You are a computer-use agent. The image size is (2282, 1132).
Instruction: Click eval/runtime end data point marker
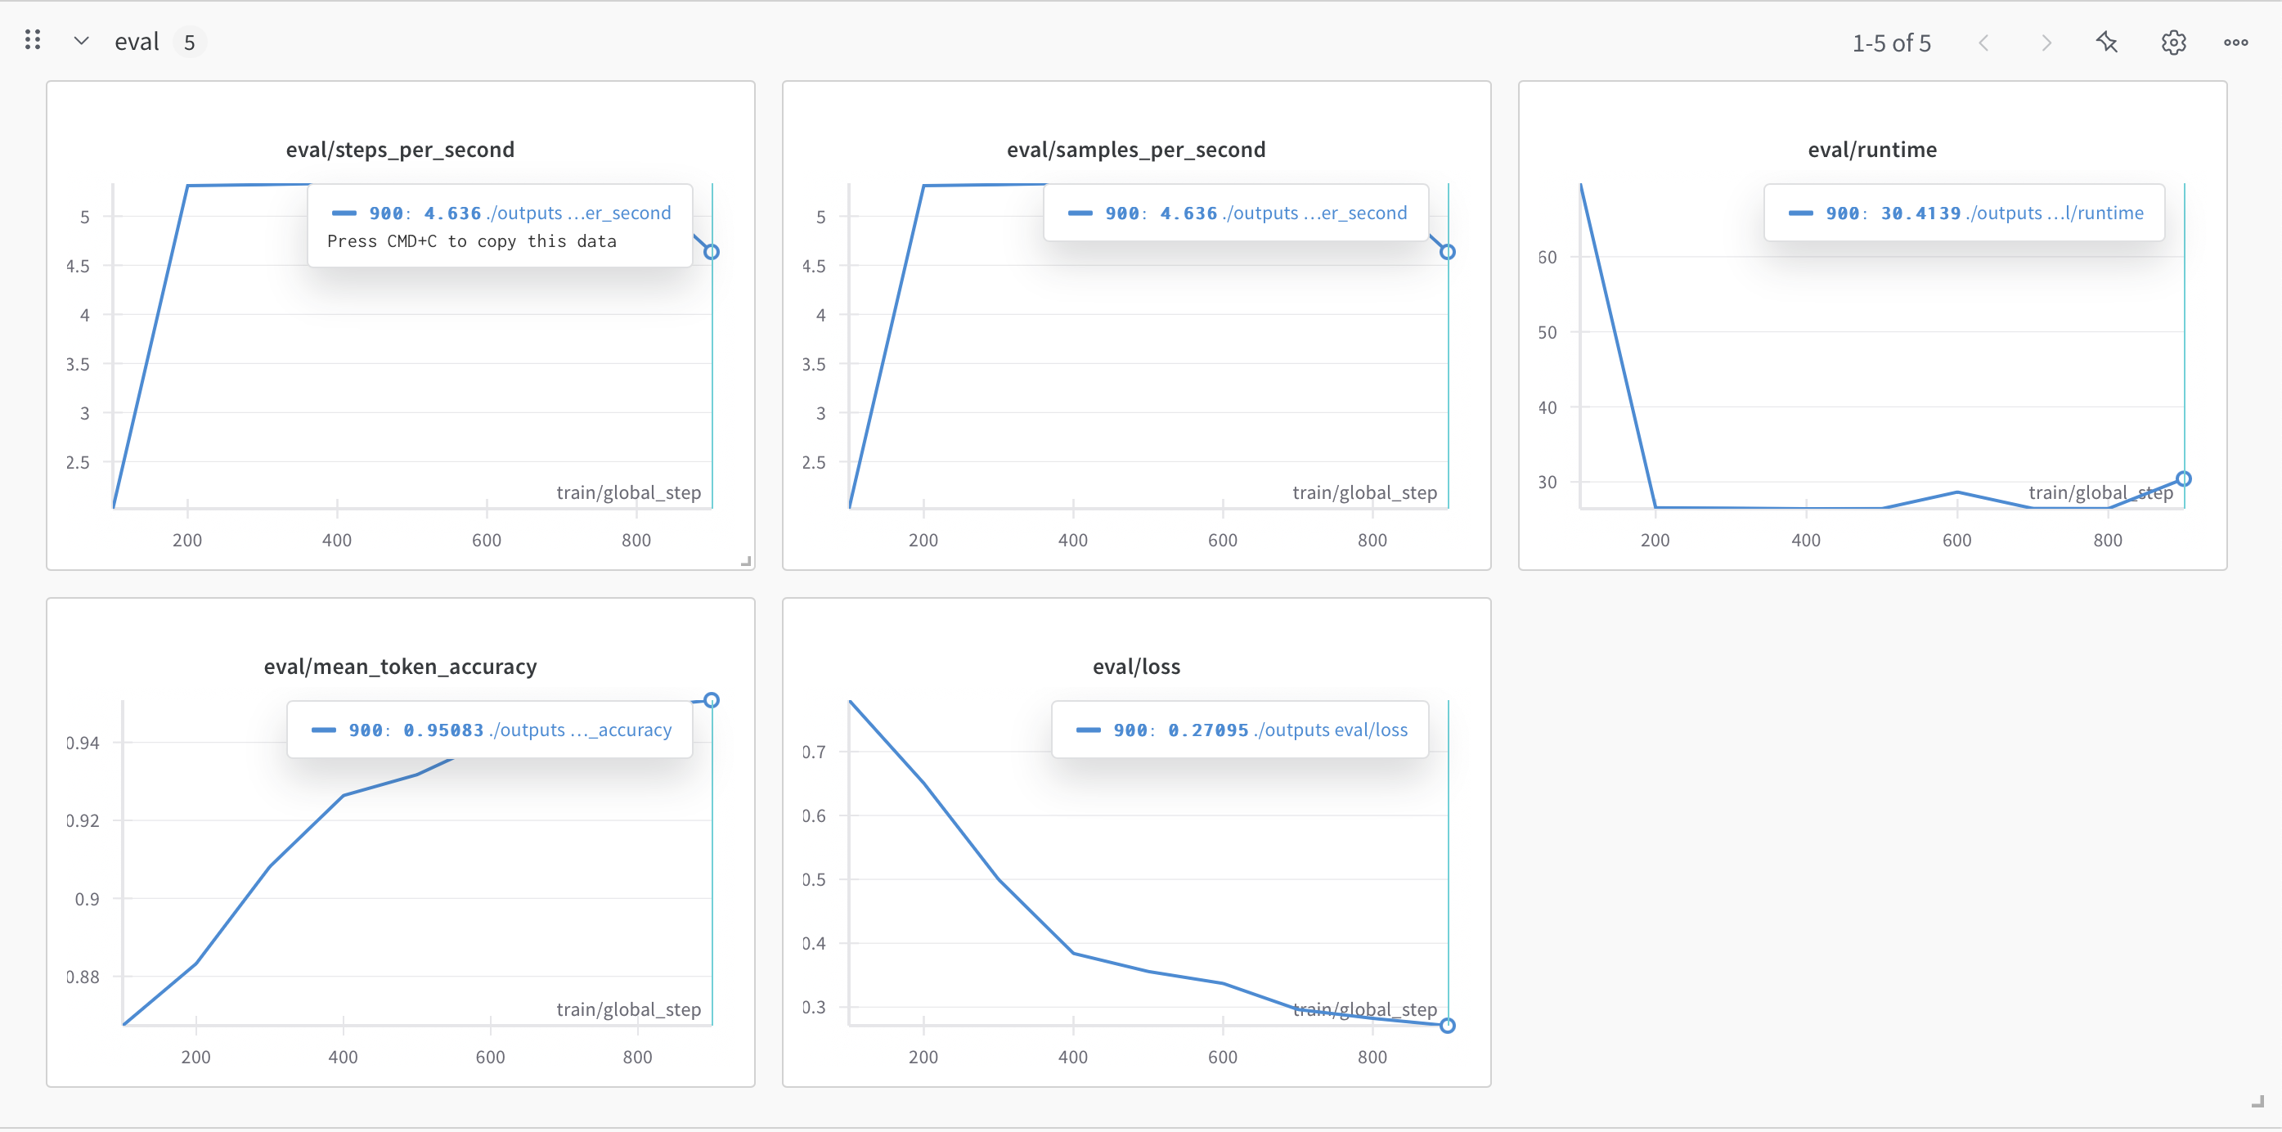[2184, 479]
